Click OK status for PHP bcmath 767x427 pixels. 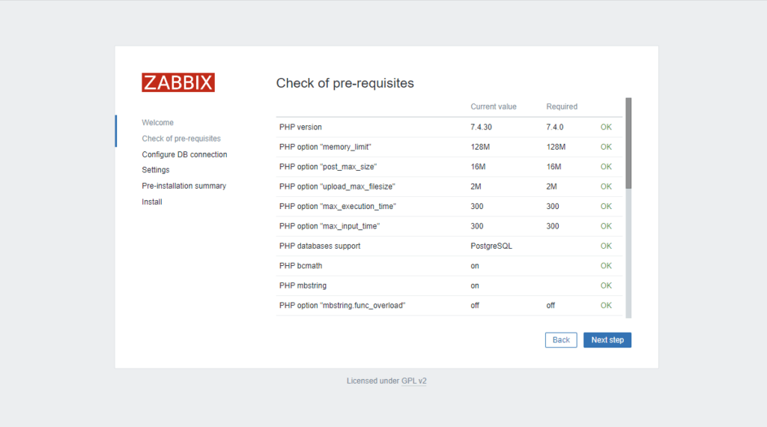606,266
